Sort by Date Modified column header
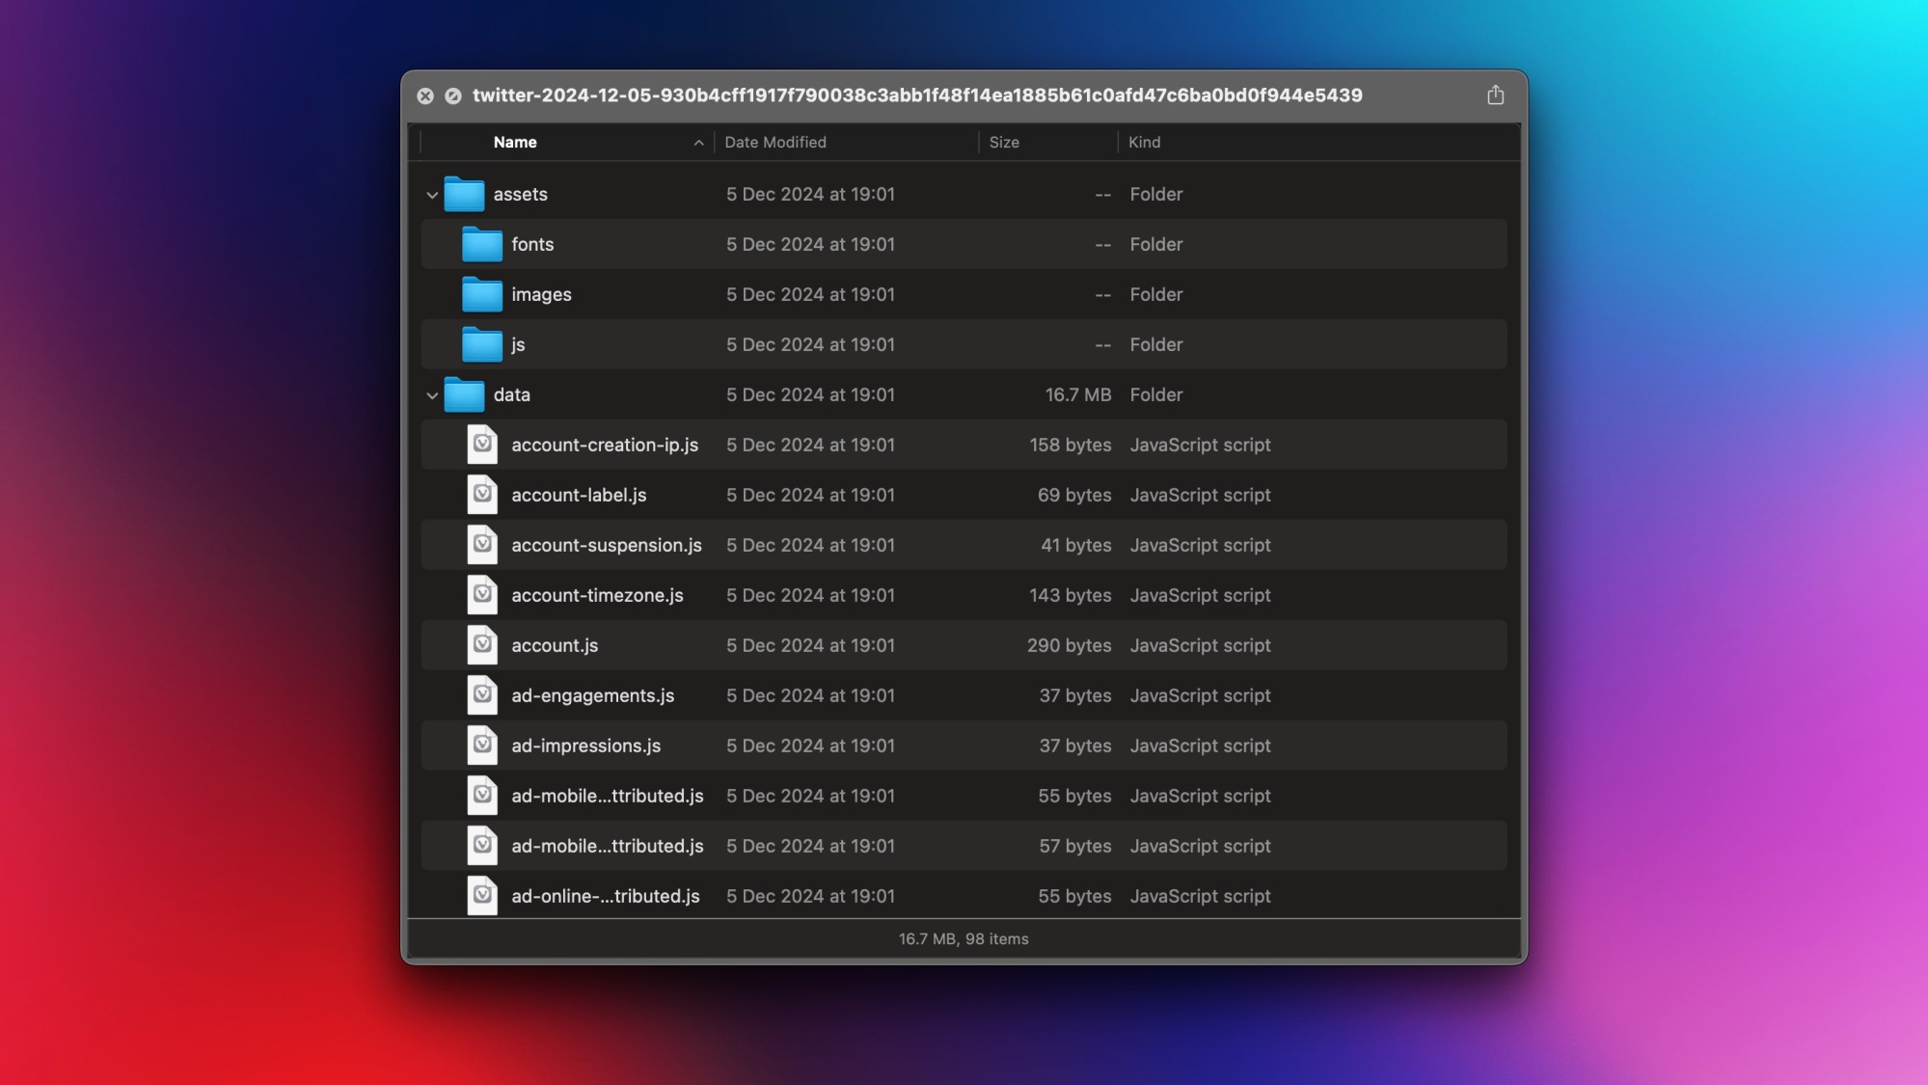The width and height of the screenshot is (1928, 1085). (775, 142)
